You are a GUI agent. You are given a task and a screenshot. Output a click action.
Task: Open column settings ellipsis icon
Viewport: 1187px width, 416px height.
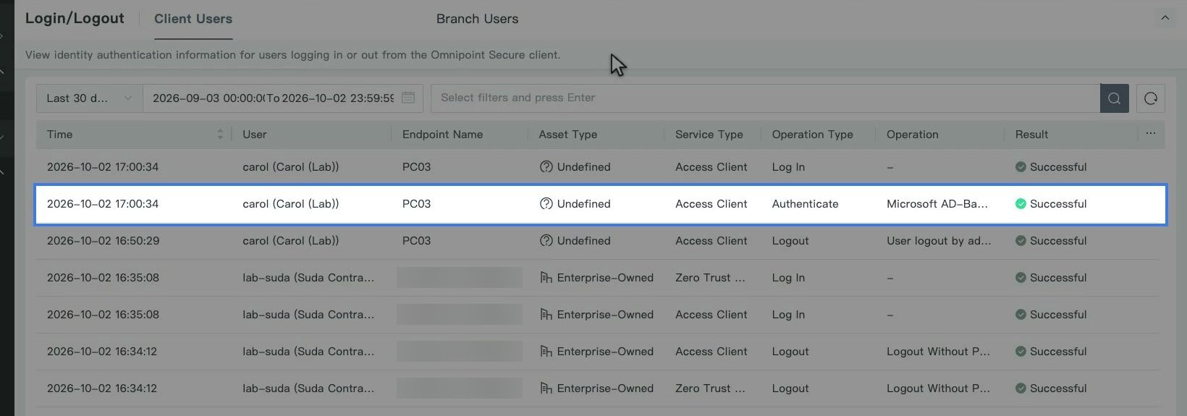1151,134
